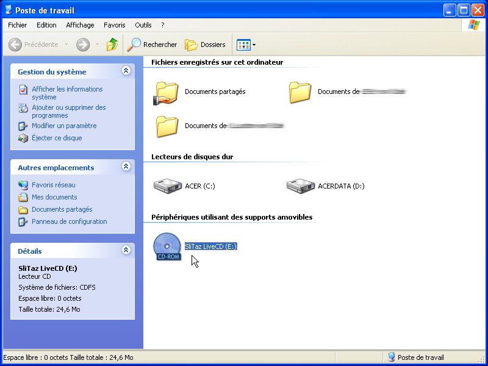This screenshot has height=366, width=488.
Task: Select the ACER (C:) hard drive icon
Action: pyautogui.click(x=167, y=186)
